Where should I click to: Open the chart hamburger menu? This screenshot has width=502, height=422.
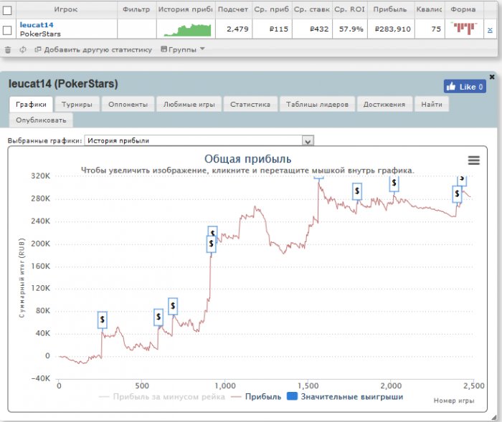(474, 160)
